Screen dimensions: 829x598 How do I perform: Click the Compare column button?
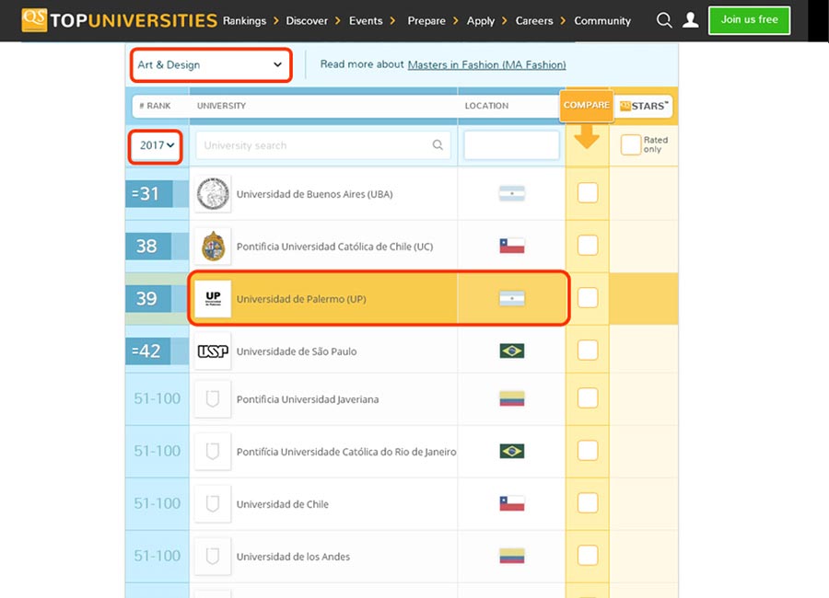coord(587,105)
